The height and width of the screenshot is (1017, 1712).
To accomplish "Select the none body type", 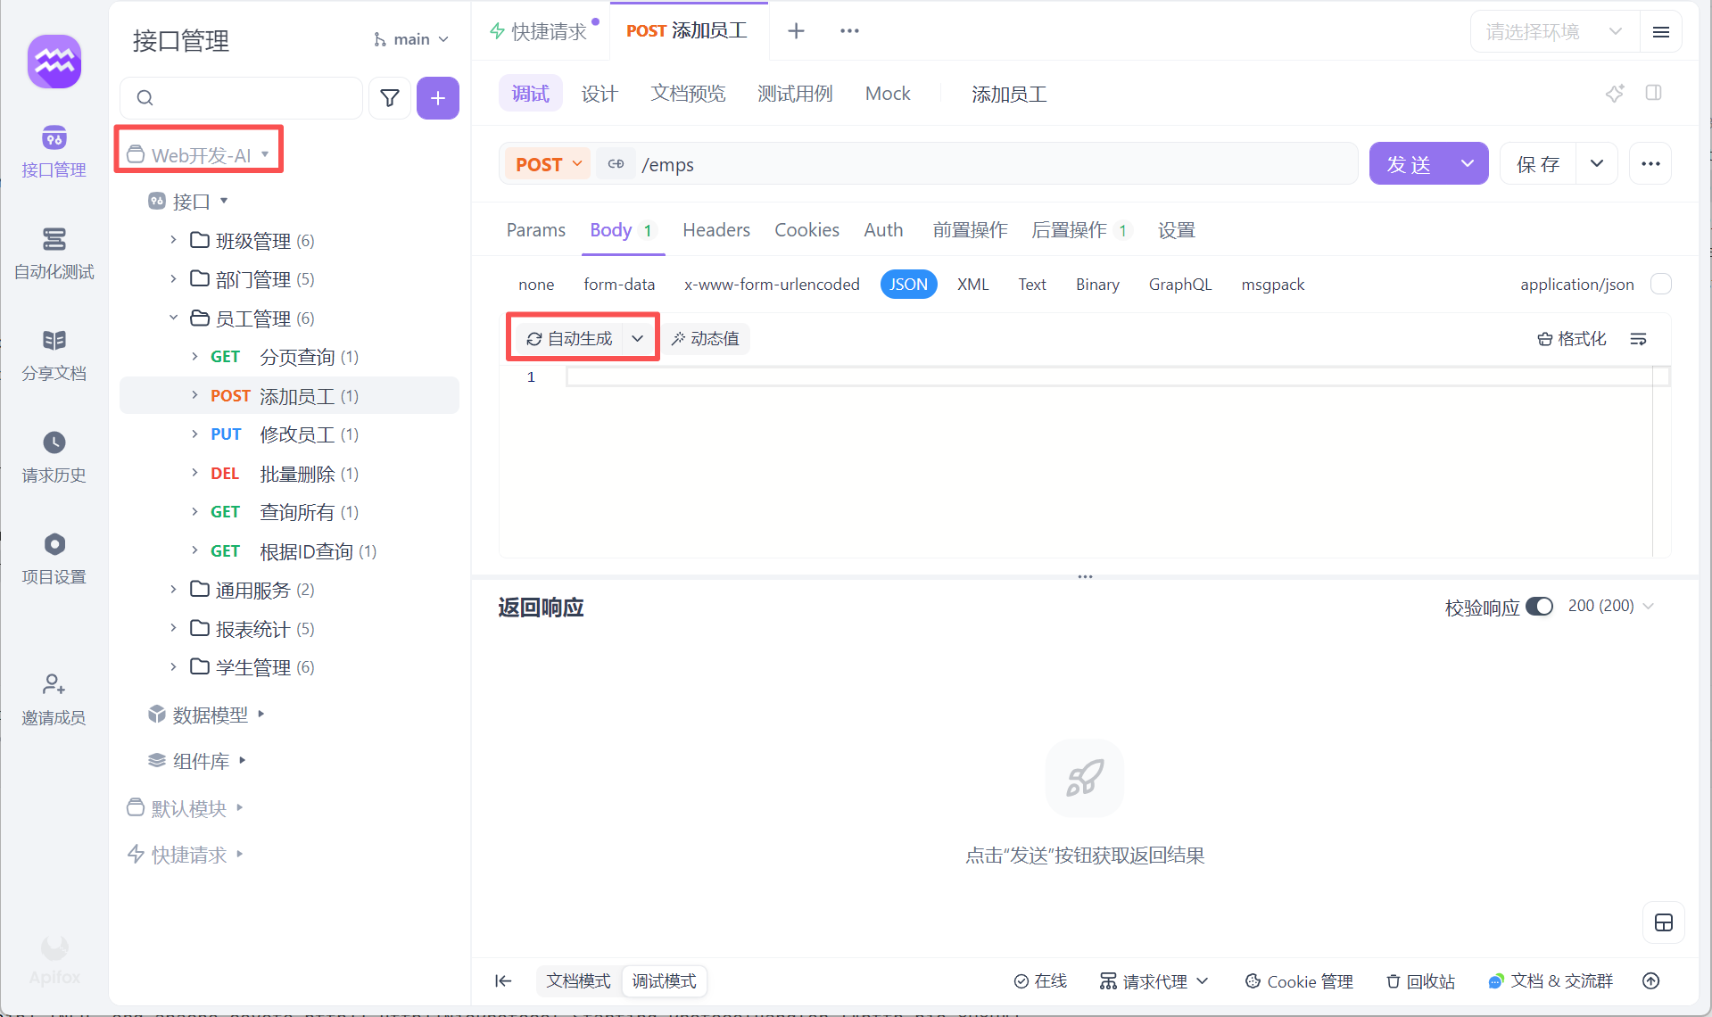I will 536,285.
